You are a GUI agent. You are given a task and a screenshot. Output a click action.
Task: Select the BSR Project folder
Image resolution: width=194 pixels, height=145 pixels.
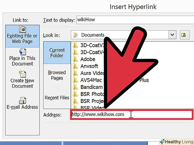(88, 101)
